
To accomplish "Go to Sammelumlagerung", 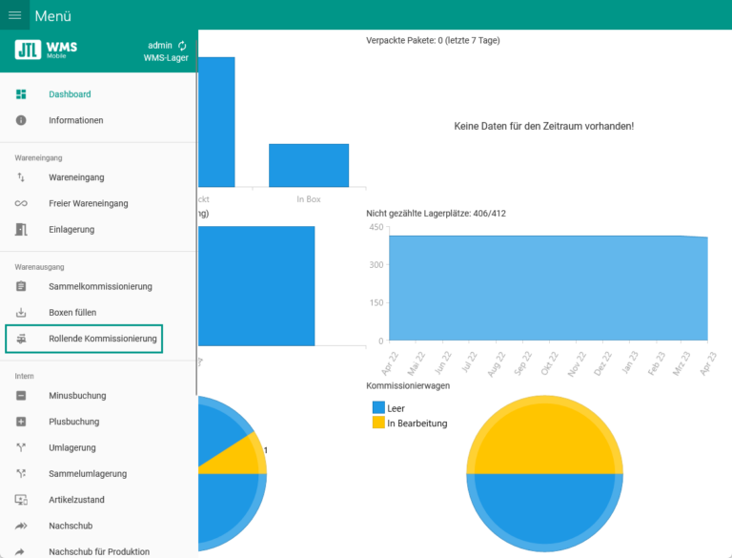I will (x=88, y=473).
